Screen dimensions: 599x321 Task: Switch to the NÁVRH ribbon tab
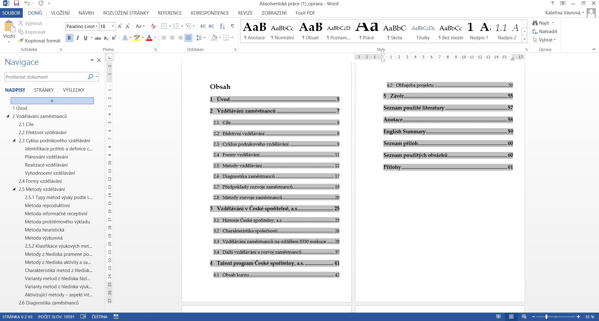(x=86, y=13)
